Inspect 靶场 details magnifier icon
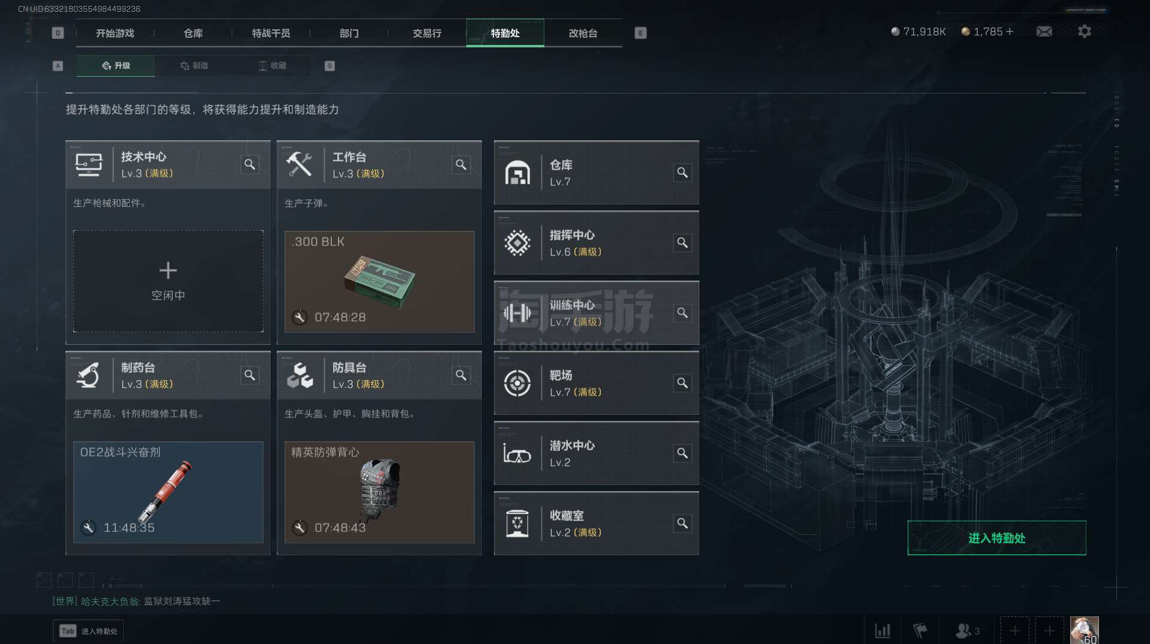The image size is (1150, 644). (682, 383)
